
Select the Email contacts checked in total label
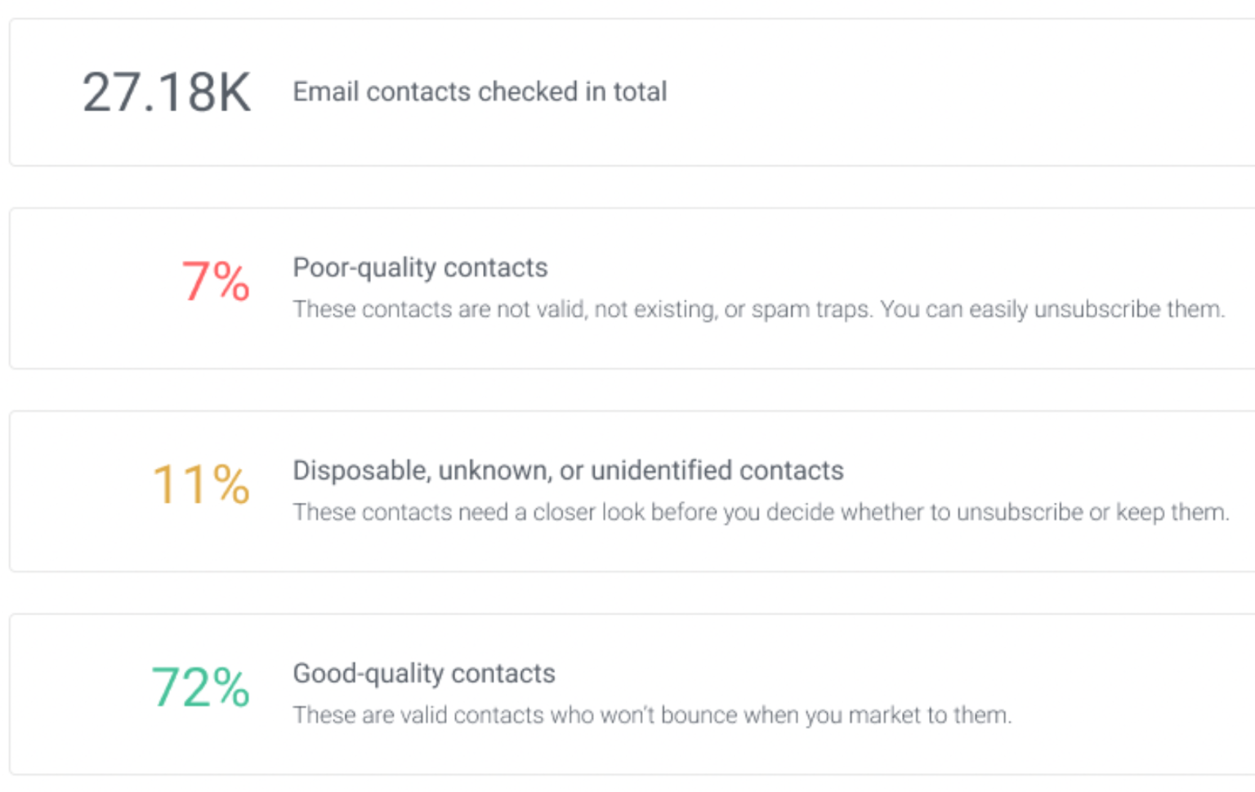(x=480, y=92)
